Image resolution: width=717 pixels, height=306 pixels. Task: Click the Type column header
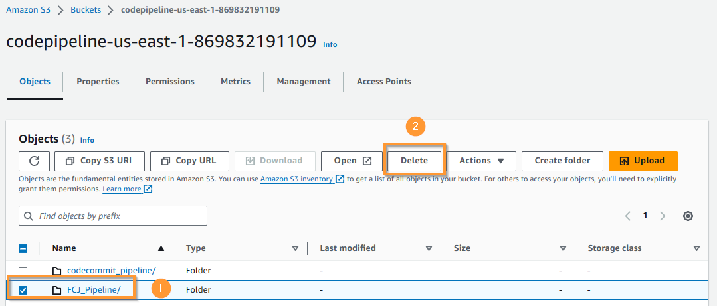(196, 248)
